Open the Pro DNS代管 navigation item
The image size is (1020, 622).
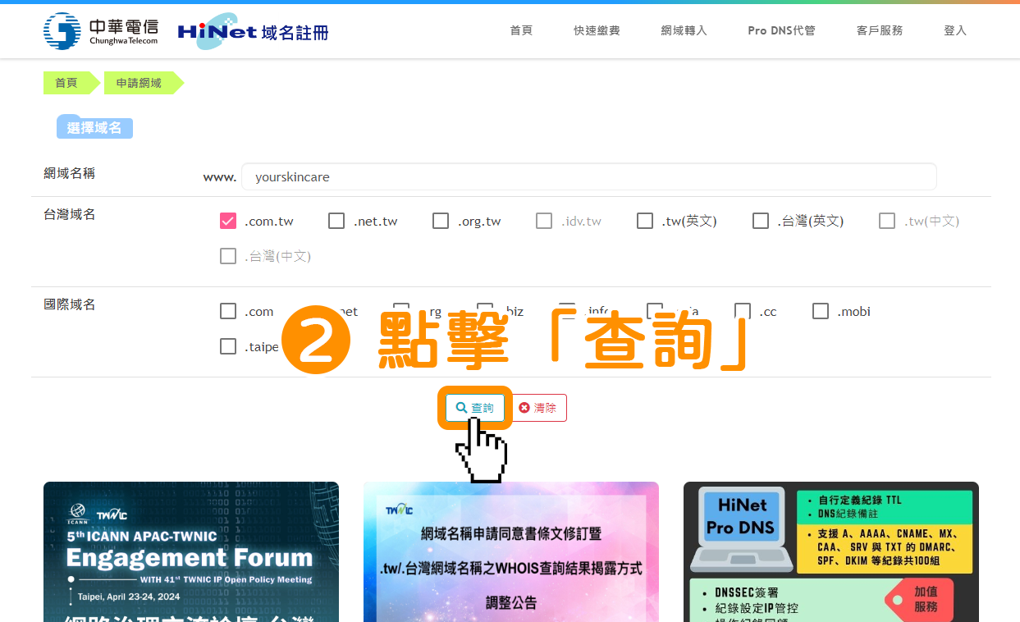point(781,30)
